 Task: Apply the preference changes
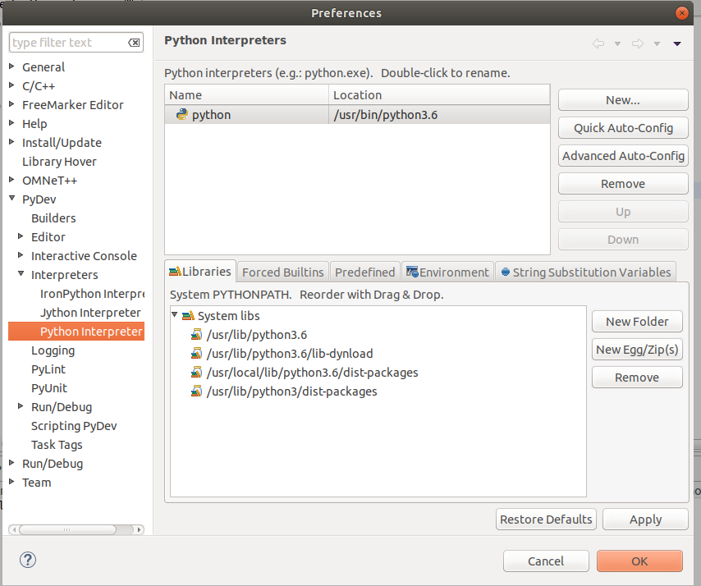click(x=645, y=520)
